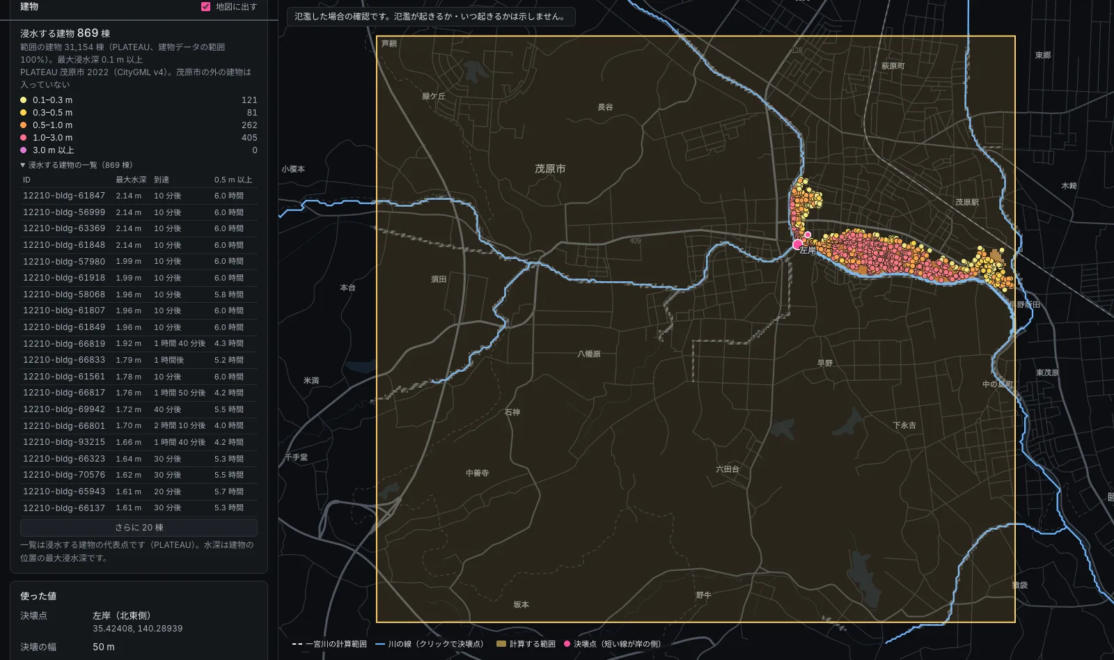Image resolution: width=1114 pixels, height=660 pixels.
Task: Select row 12210-bldg-61847
Action: click(139, 196)
